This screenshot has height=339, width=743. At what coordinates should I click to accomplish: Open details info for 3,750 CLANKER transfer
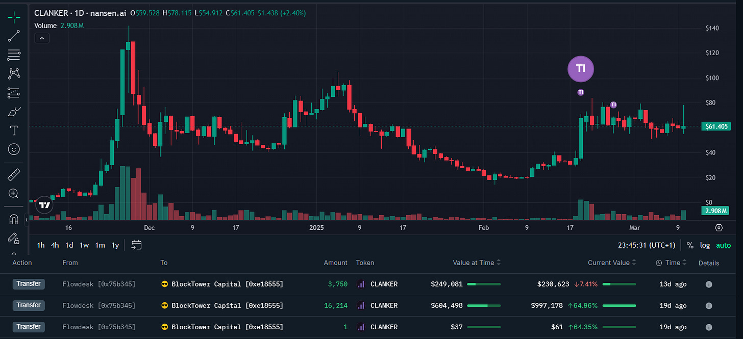(709, 284)
